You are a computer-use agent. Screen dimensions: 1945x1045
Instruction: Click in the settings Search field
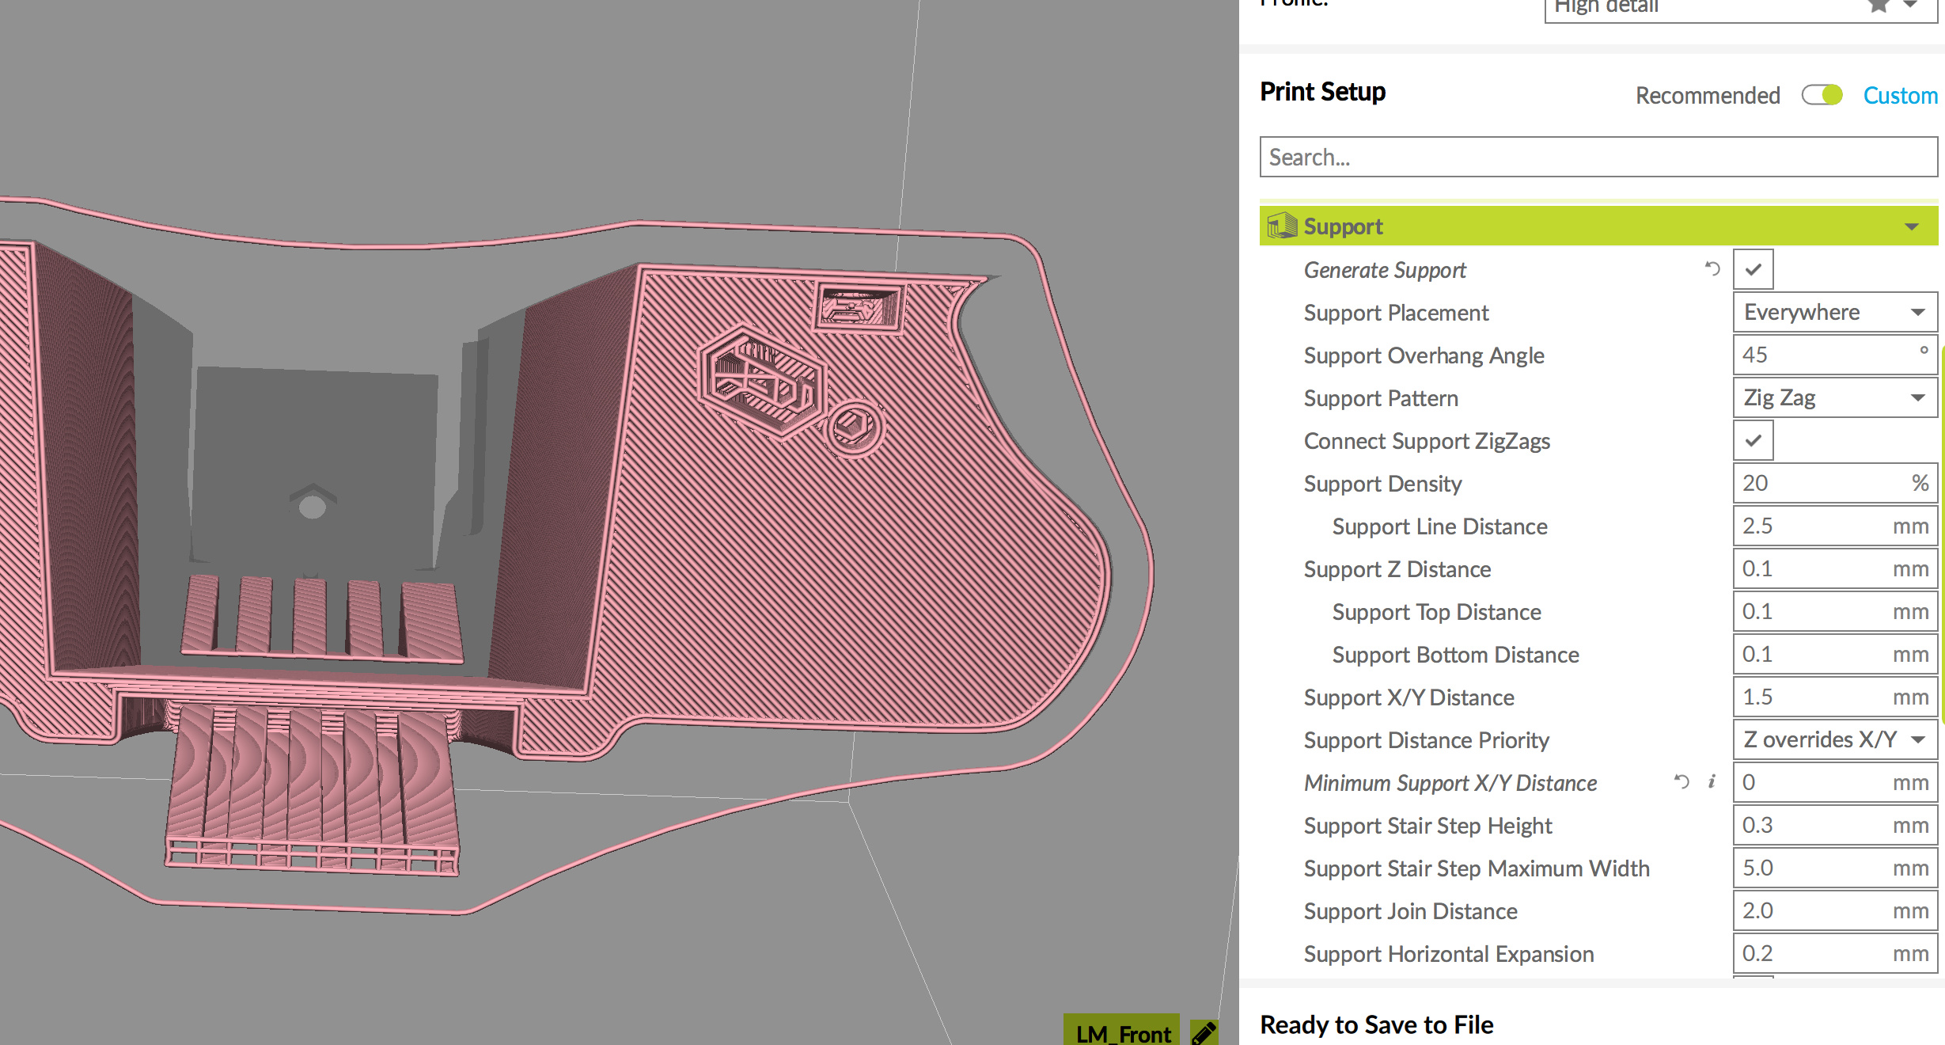1598,158
